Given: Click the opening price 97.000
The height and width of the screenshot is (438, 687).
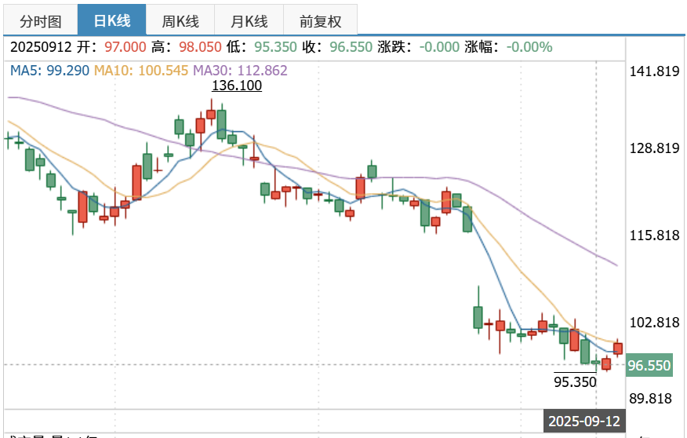Looking at the screenshot, I should tap(125, 47).
